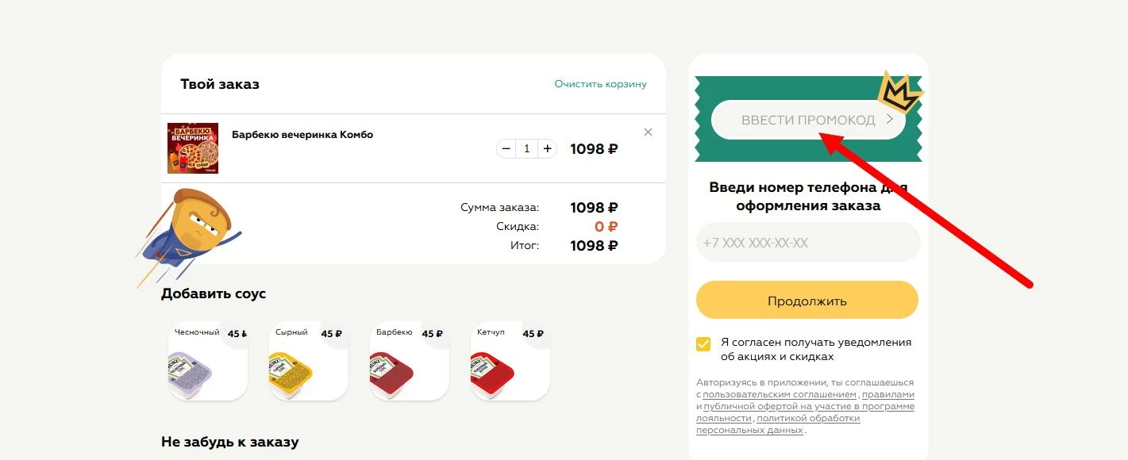Remove Барбекю вечеринка Комбо using the X icon
The width and height of the screenshot is (1128, 460).
click(x=648, y=132)
